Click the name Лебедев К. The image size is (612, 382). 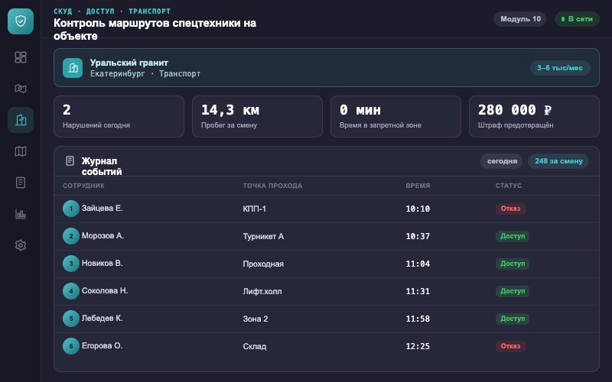coord(103,318)
